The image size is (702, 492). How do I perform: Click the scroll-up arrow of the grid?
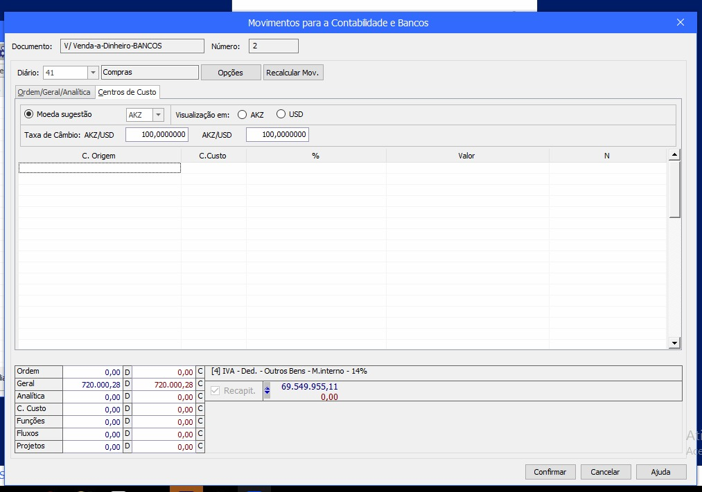tap(674, 155)
